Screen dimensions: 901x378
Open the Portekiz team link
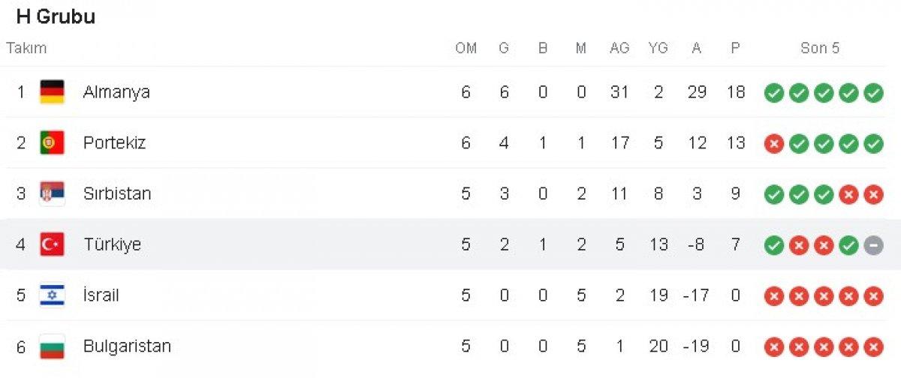[114, 142]
